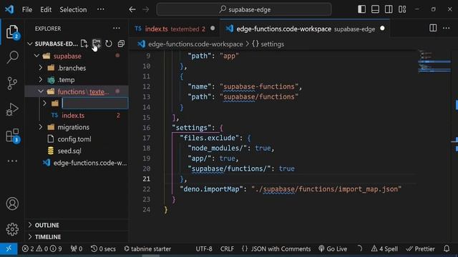Image resolution: width=458 pixels, height=257 pixels.
Task: Change CRLF end of line sequence
Action: [x=227, y=249]
